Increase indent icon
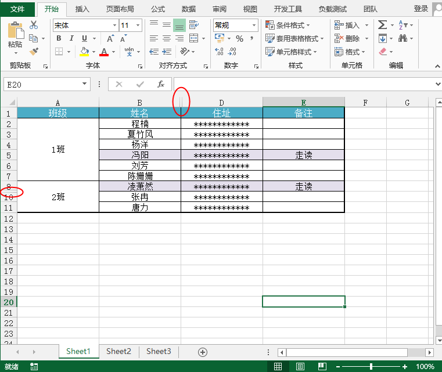 click(x=167, y=52)
